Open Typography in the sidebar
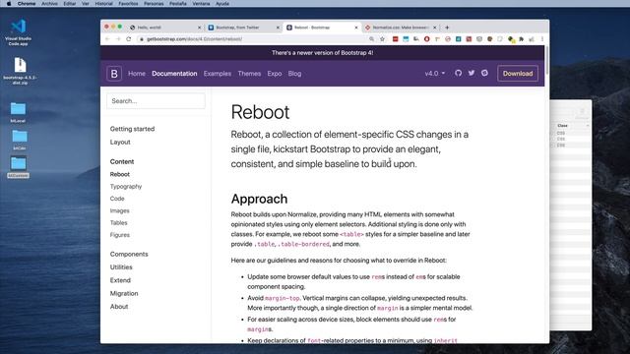Image resolution: width=630 pixels, height=354 pixels. [126, 186]
